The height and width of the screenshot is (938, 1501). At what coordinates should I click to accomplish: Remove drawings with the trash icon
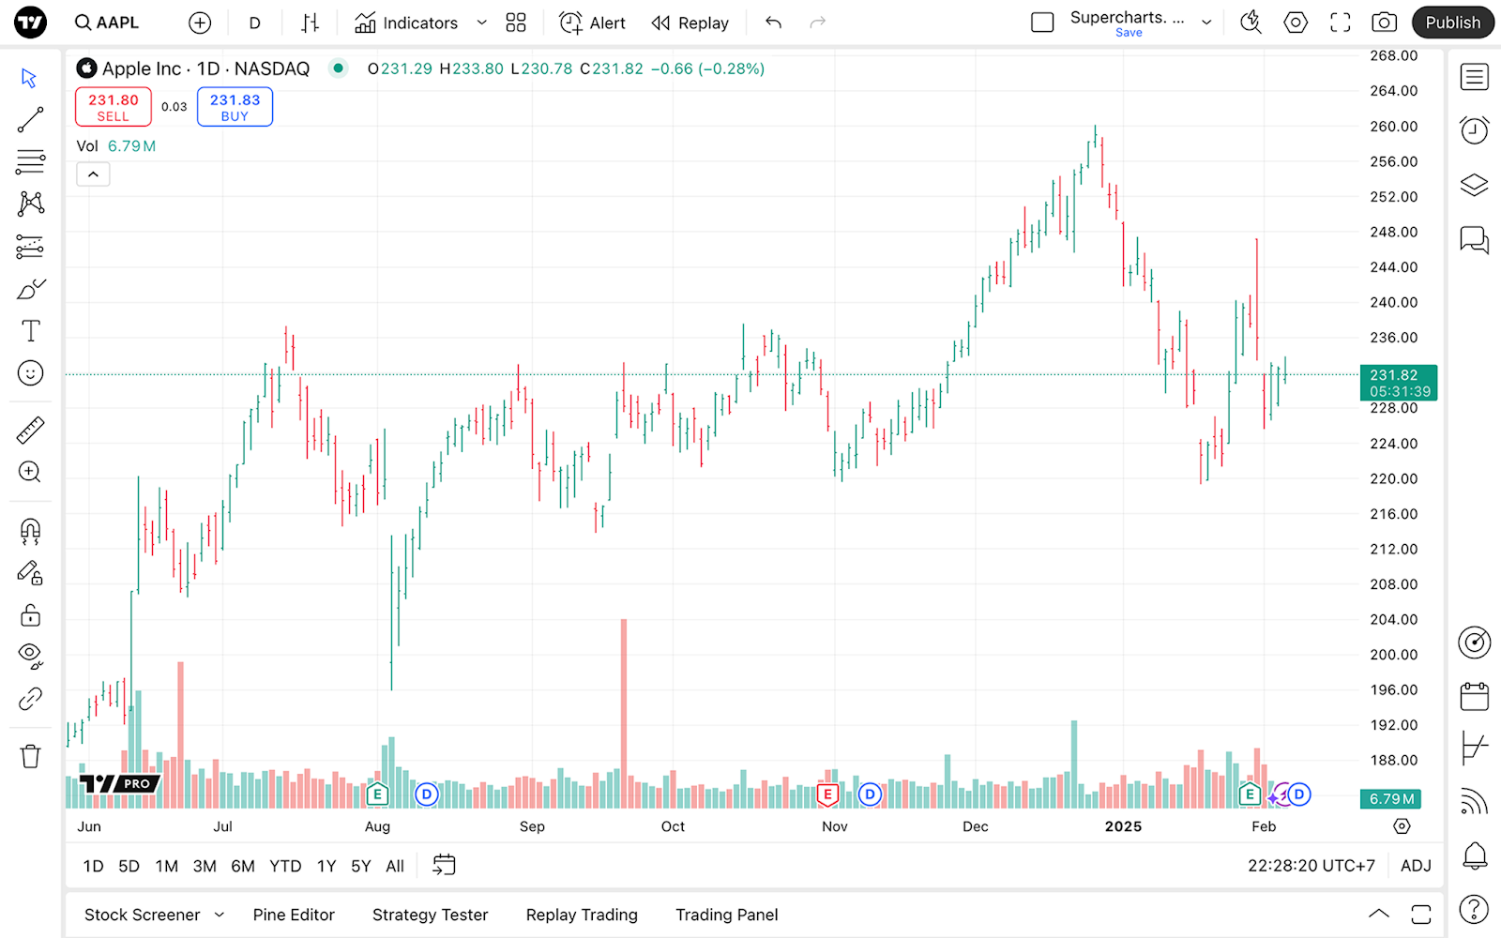pos(30,756)
